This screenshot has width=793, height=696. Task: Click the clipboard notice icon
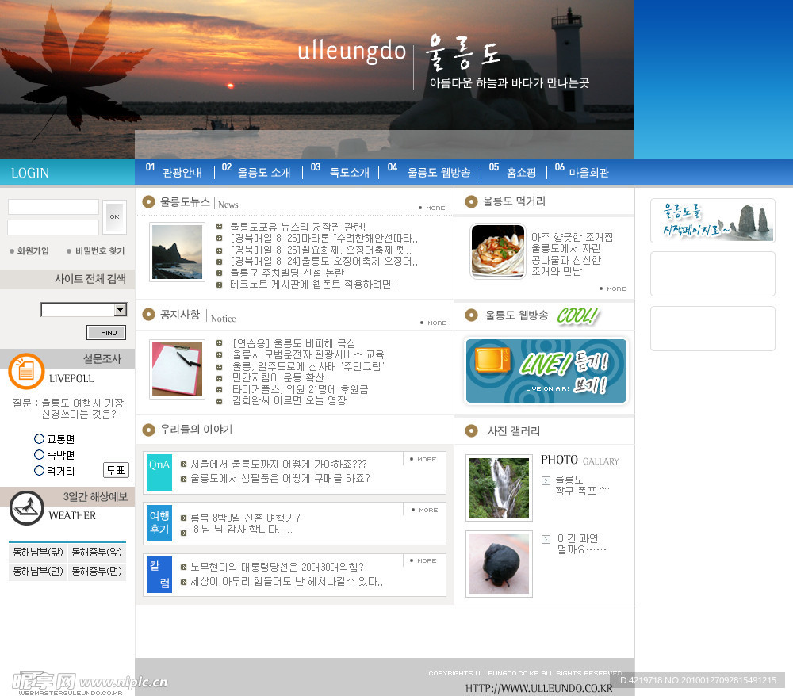pos(178,369)
